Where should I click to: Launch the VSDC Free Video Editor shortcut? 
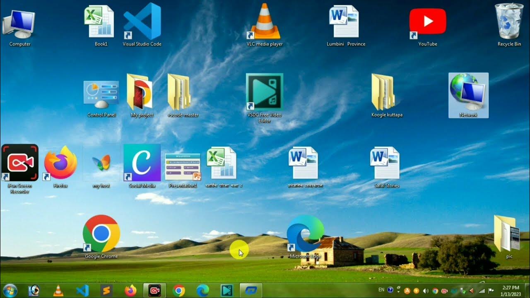(264, 98)
